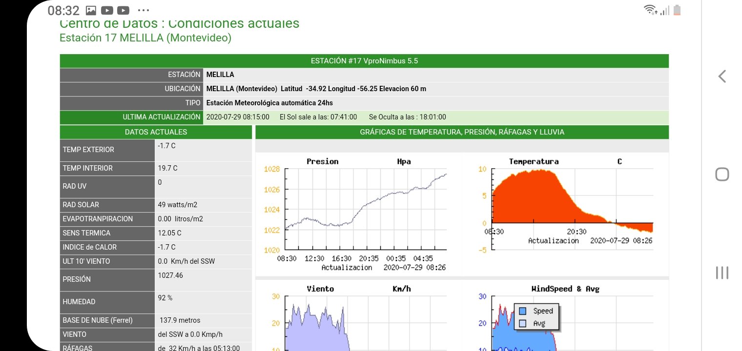The image size is (742, 351).
Task: Tap the INDICE de CALOR label
Action: pos(107,247)
